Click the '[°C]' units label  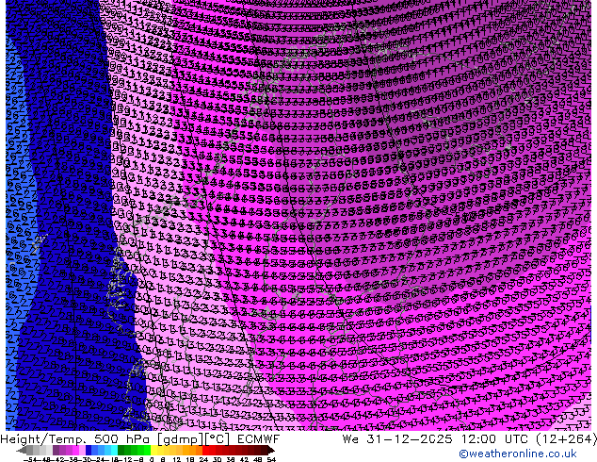click(x=218, y=439)
